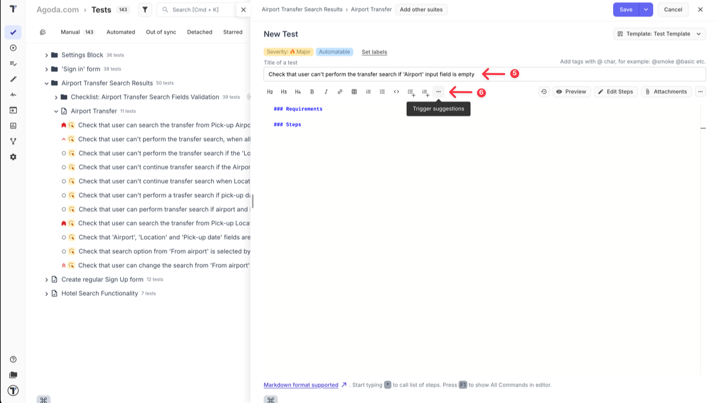Open Settings gear in the left sidebar
717x403 pixels.
click(x=13, y=157)
